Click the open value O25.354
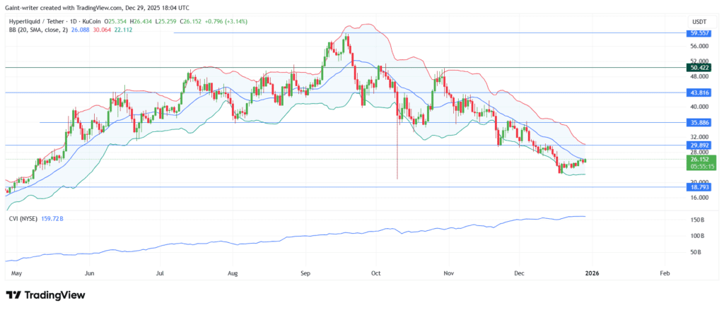724x310 pixels. click(x=116, y=21)
